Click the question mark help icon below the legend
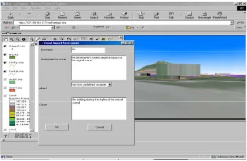This screenshot has width=247, height=161. click(6, 136)
